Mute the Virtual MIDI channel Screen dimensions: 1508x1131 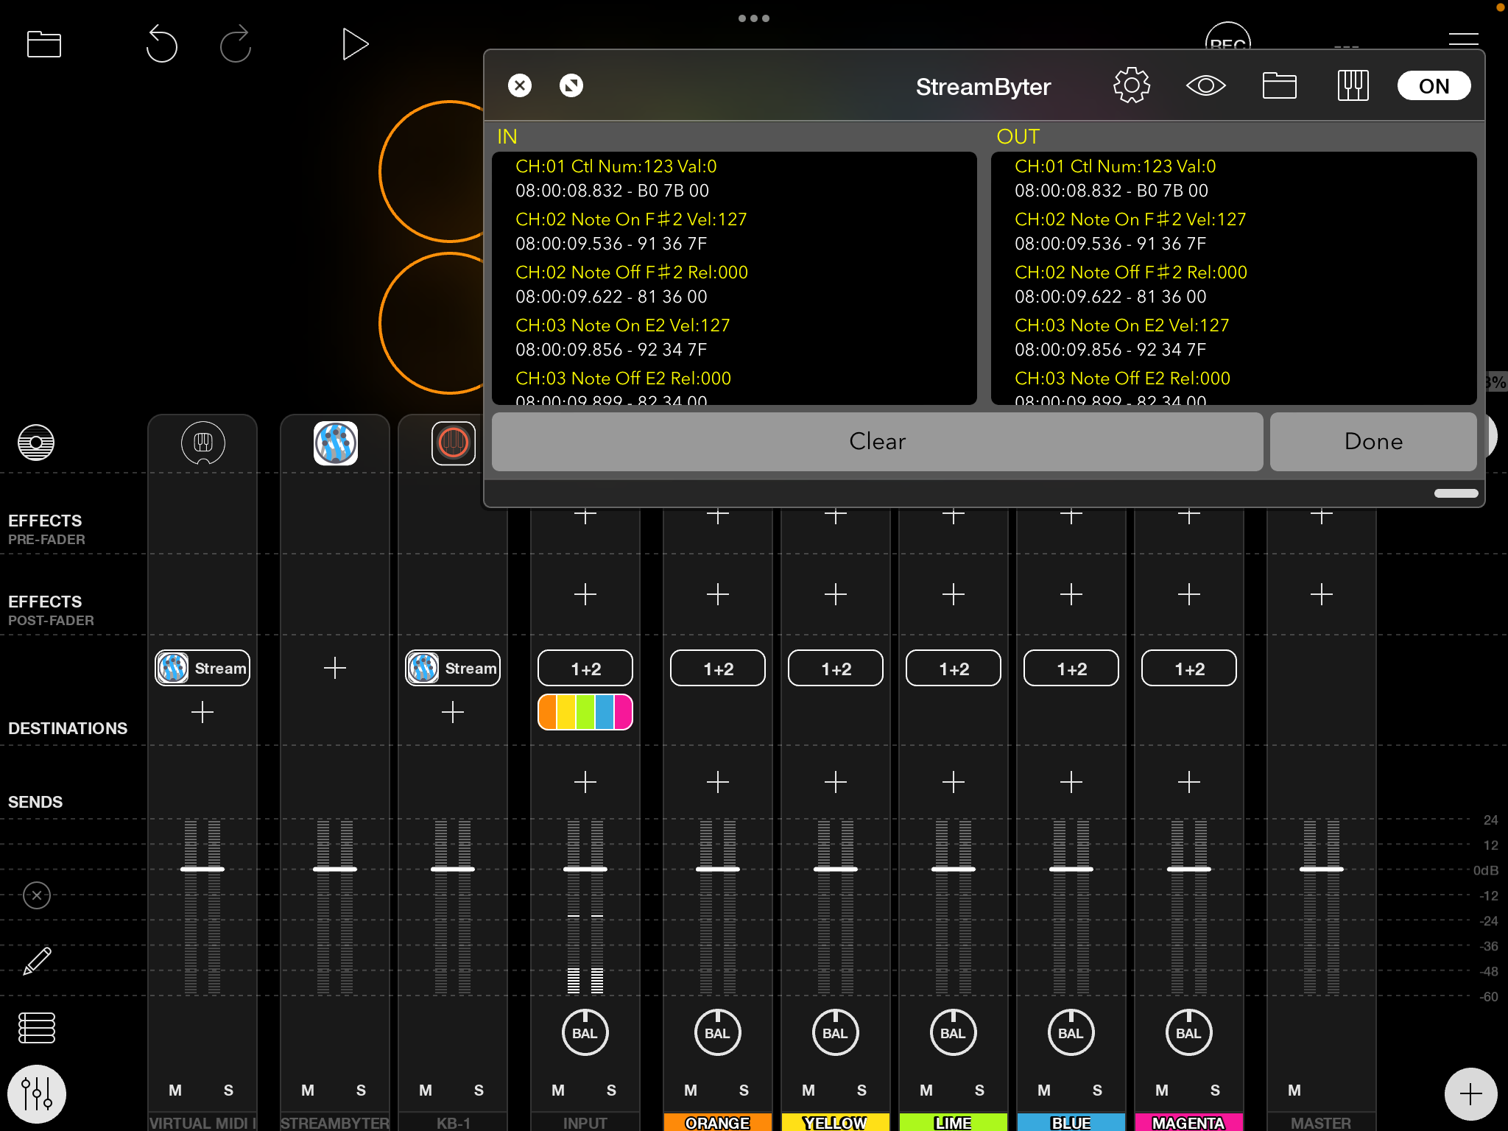point(175,1091)
